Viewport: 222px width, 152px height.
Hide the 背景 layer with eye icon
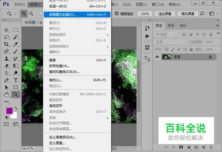(157, 57)
